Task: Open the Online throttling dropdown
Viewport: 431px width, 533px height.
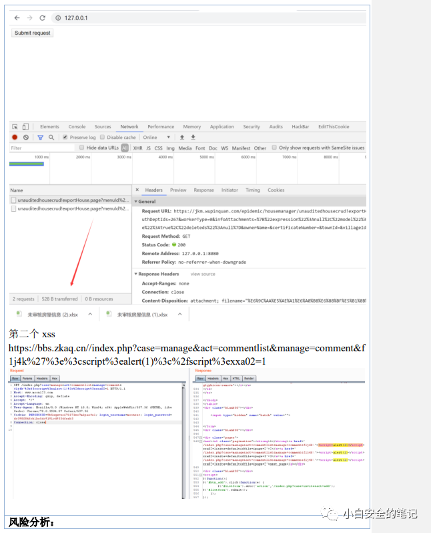Action: pyautogui.click(x=157, y=138)
